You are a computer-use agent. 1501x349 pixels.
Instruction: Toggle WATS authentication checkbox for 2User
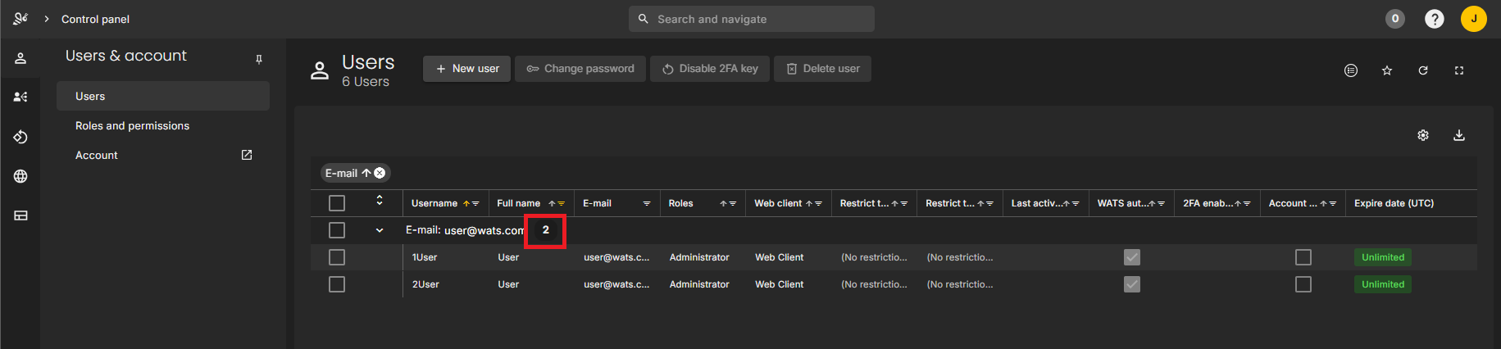[x=1132, y=284]
